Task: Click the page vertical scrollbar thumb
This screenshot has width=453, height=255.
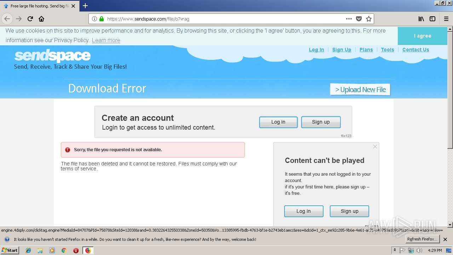Action: (450, 90)
